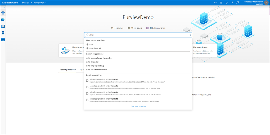Open account avatar labeled Z

[266, 3]
